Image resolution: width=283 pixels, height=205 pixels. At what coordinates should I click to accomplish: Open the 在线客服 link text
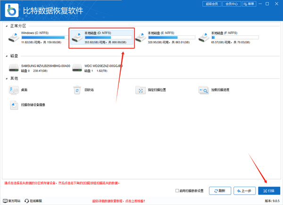coord(36,201)
